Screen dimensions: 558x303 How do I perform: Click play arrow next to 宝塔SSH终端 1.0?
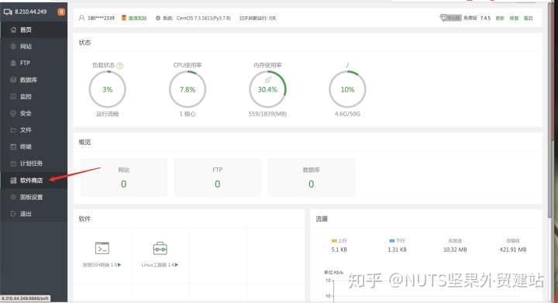point(119,265)
